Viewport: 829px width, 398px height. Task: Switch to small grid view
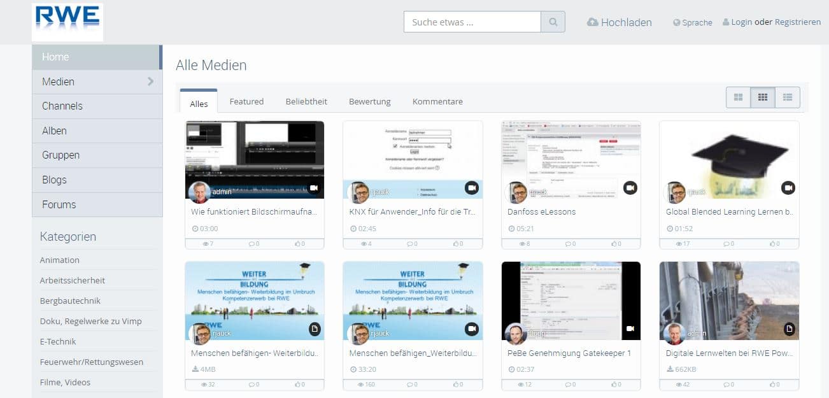click(x=762, y=97)
